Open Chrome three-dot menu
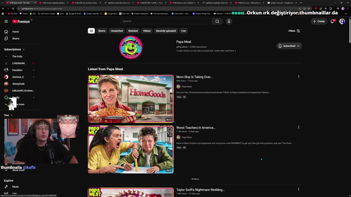Viewport: 351px width, 197px height. 347,8
